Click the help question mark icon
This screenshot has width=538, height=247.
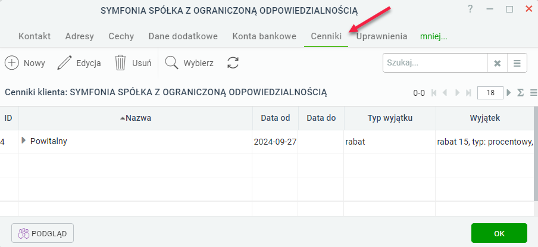470,10
